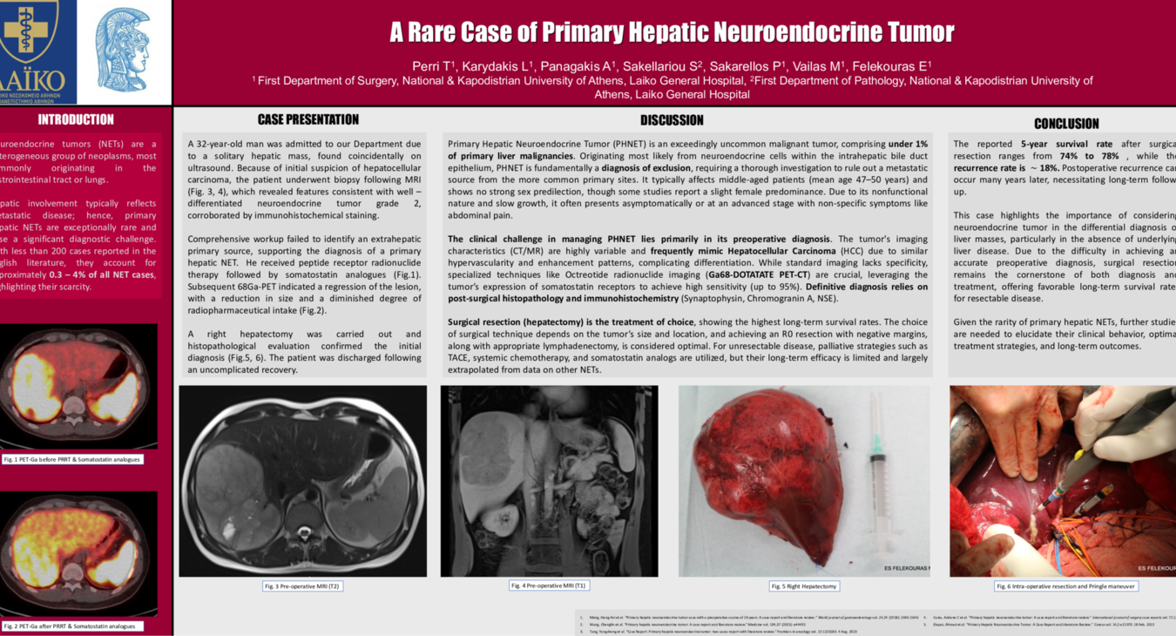1176x636 pixels.
Task: Click the Laiko Hospital logo
Action: pos(37,51)
